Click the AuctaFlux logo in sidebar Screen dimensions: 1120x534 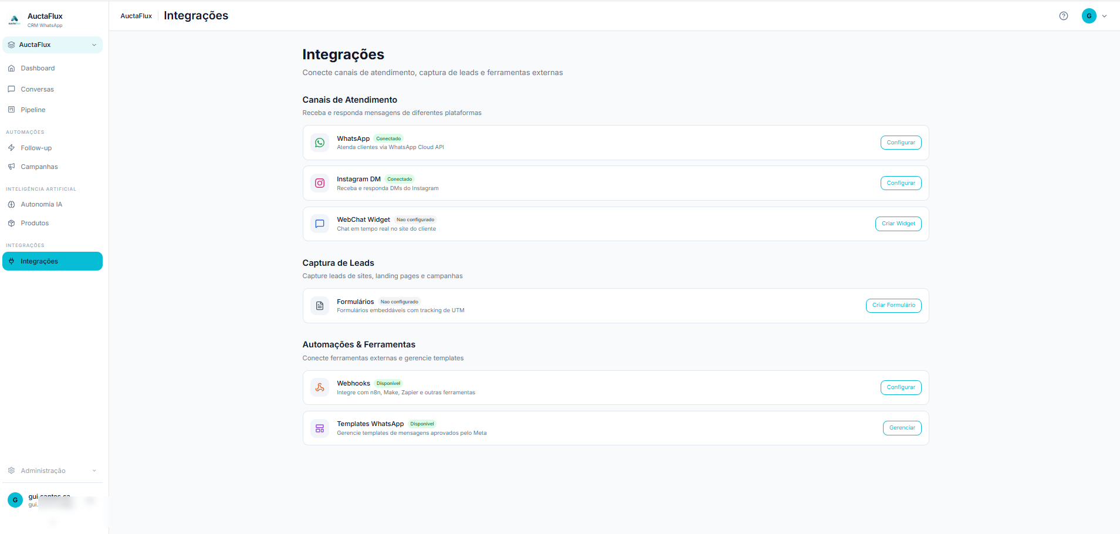click(14, 20)
